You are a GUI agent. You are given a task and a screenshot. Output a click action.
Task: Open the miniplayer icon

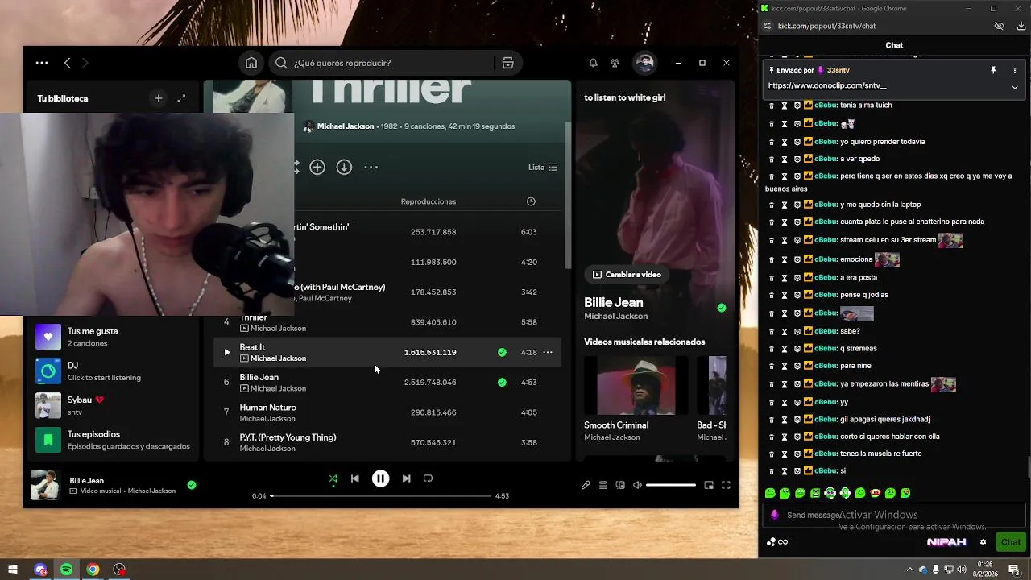pos(709,485)
